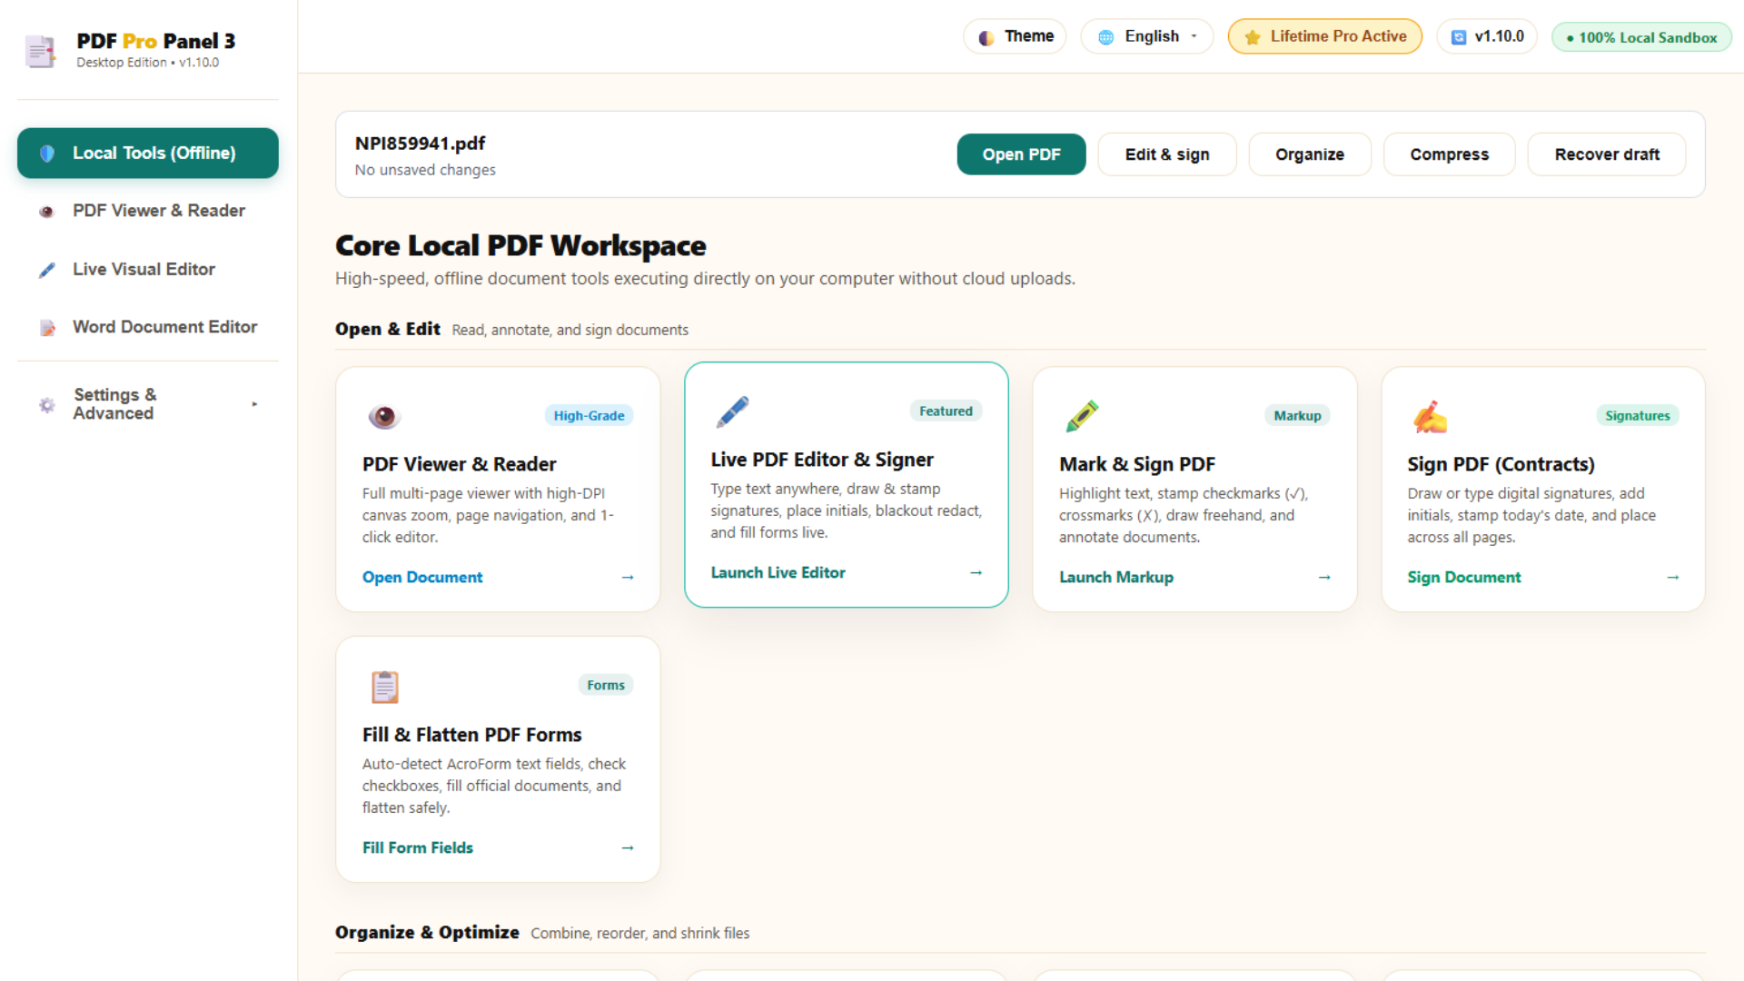The width and height of the screenshot is (1744, 981).
Task: Expand Settings & Advanced arrow
Action: (x=254, y=404)
